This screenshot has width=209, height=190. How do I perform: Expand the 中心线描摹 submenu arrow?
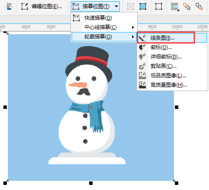coord(133,27)
